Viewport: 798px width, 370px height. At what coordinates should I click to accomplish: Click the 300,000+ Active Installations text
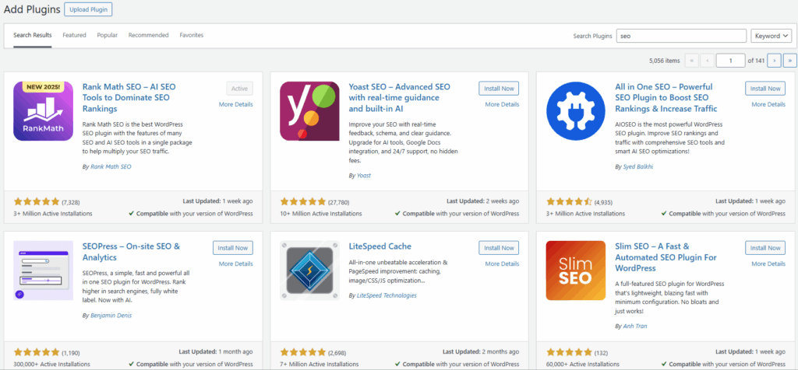pos(52,365)
